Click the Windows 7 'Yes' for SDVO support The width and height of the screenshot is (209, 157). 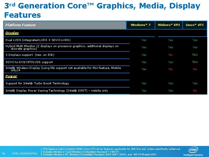coord(144,62)
